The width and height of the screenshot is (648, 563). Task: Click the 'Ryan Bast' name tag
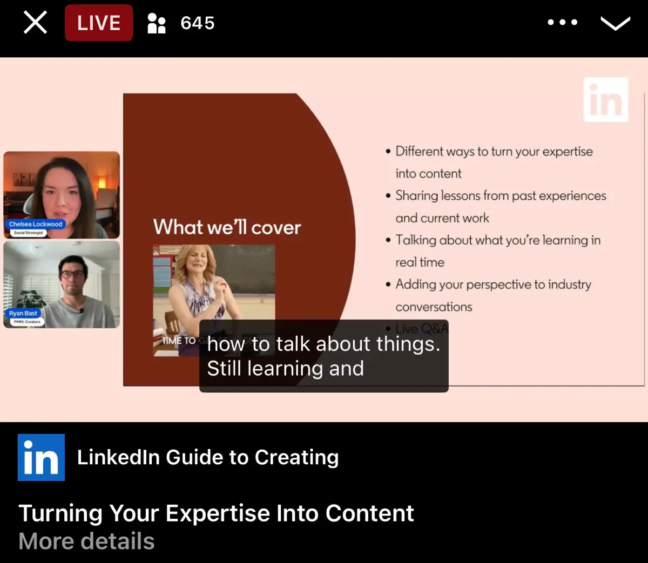(23, 313)
